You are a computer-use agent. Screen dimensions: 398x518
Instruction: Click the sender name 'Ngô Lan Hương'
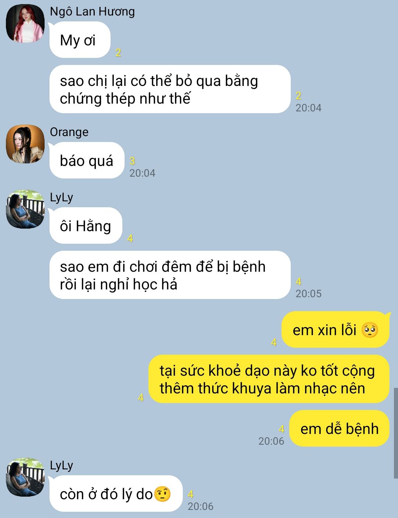(x=92, y=11)
